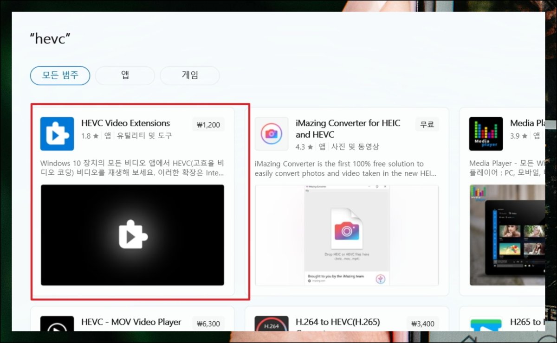
Task: Click the HEVC - MOV Video Player title
Action: (x=131, y=322)
